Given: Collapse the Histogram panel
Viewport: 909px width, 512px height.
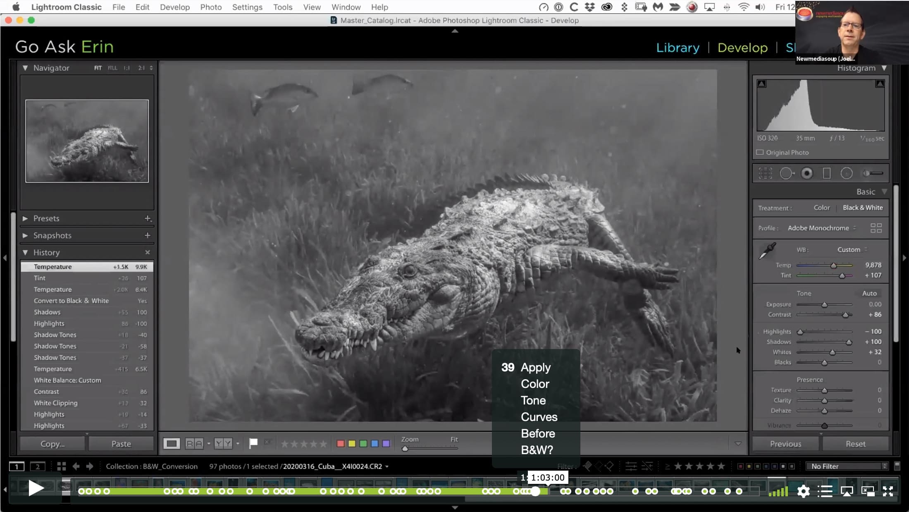Looking at the screenshot, I should point(884,68).
